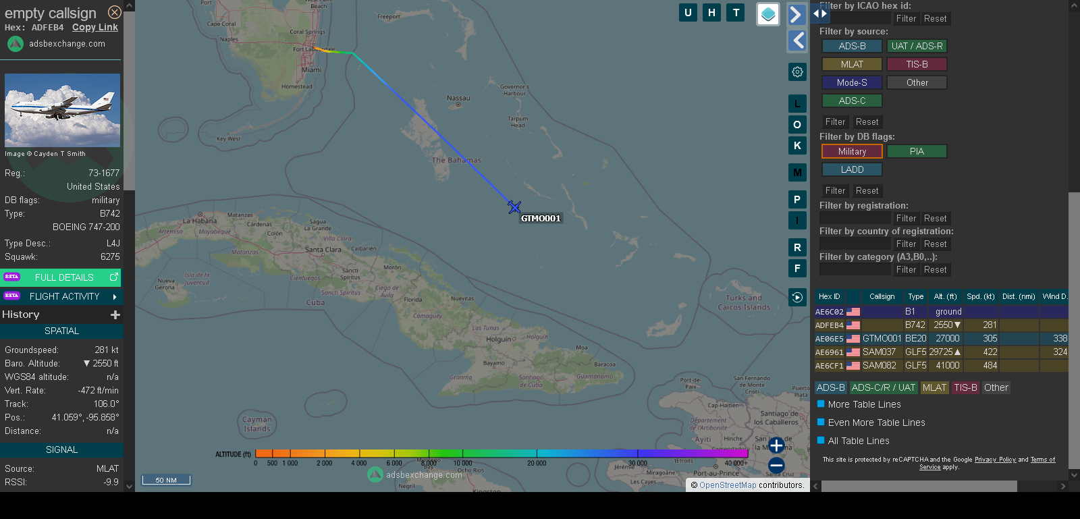
Task: Sort table by Hex ID column
Action: 830,296
